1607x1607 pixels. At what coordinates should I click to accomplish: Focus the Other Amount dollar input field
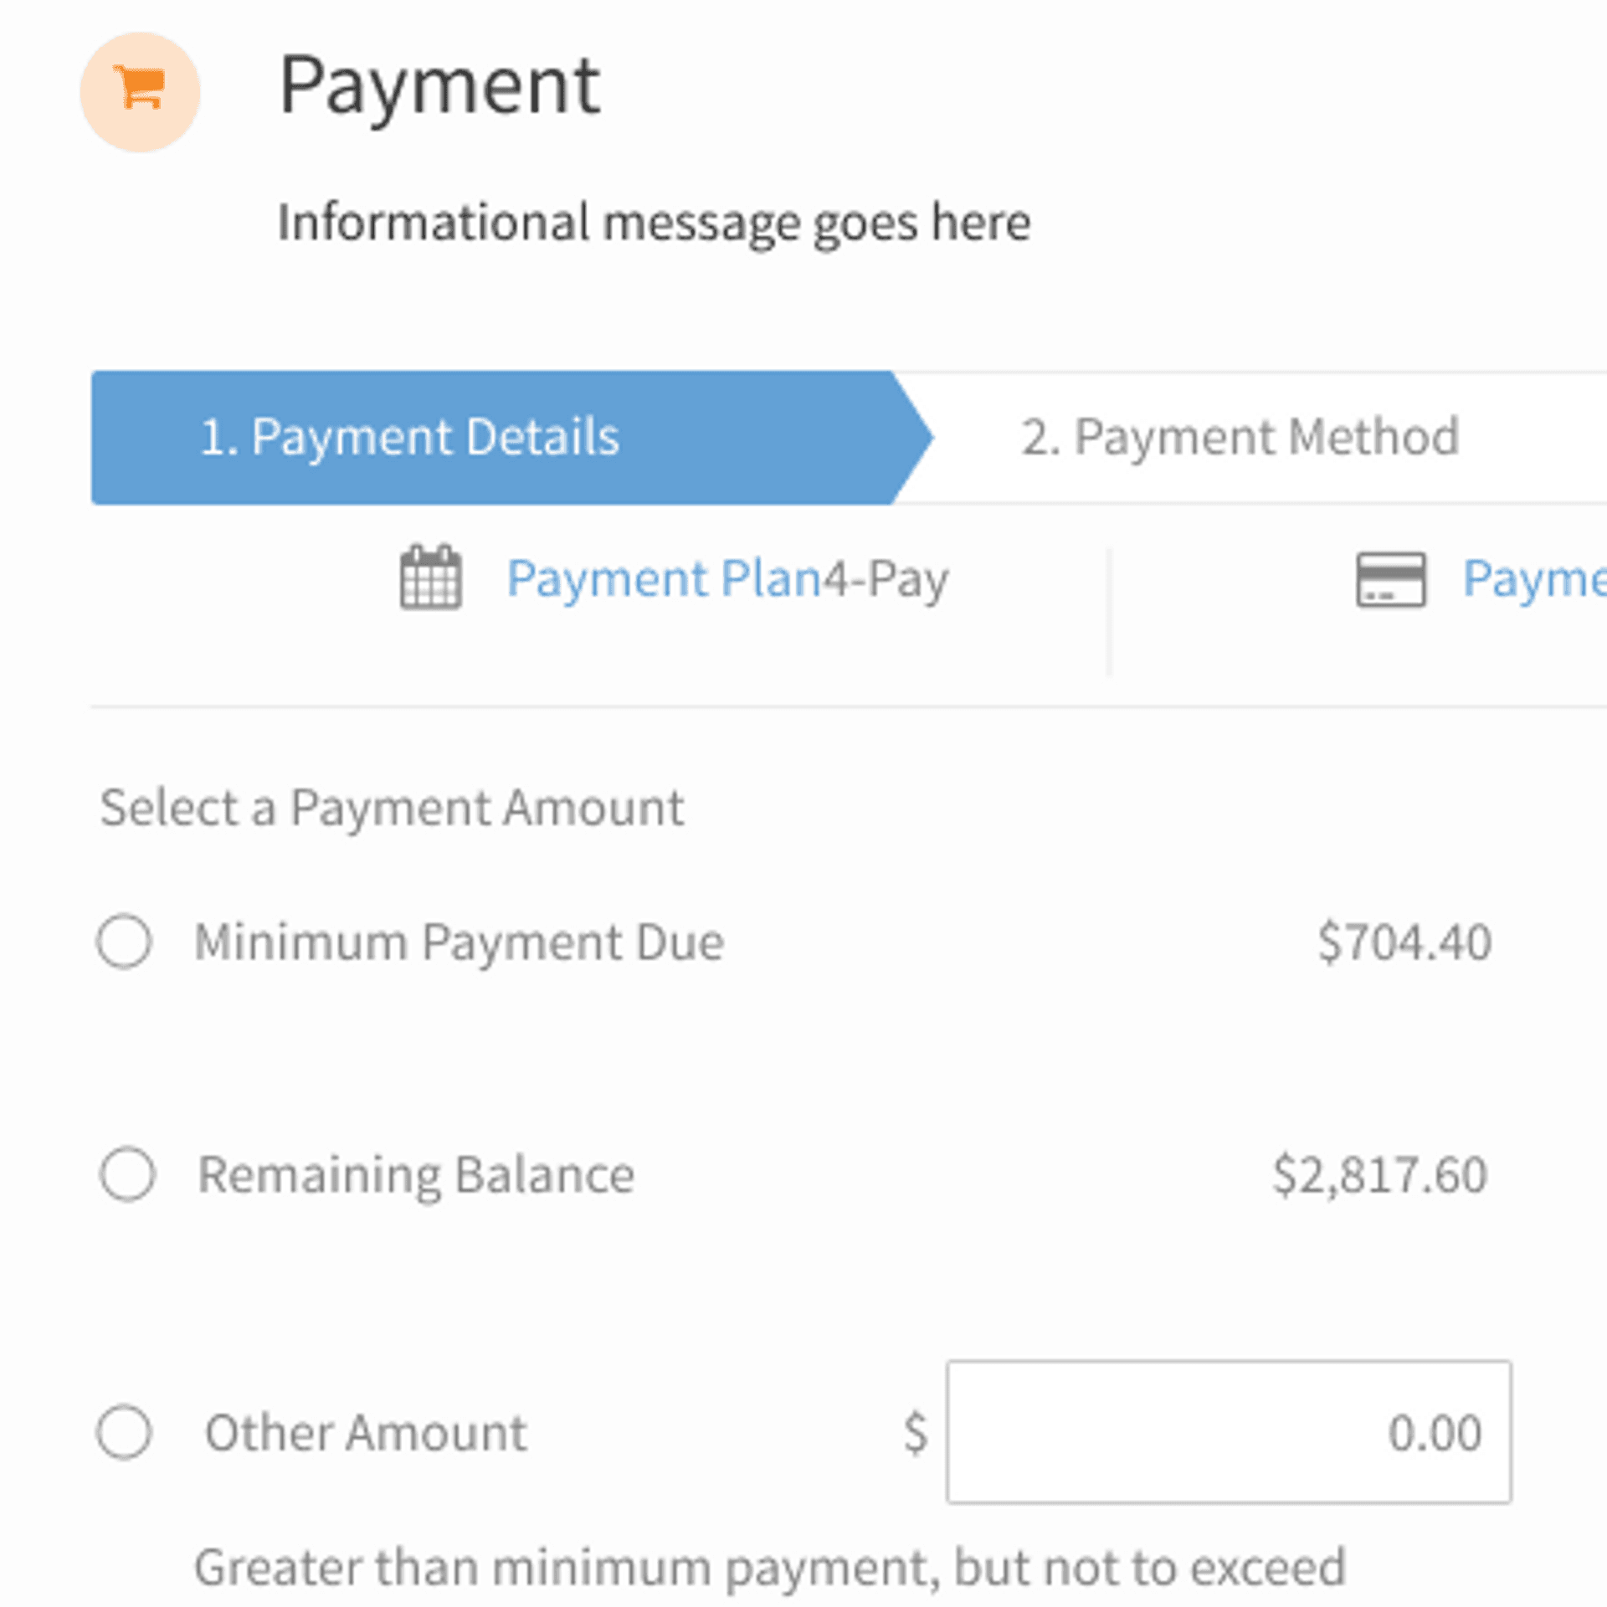pyautogui.click(x=1228, y=1431)
